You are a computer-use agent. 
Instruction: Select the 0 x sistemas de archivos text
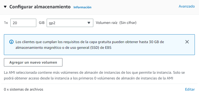tap(24, 89)
